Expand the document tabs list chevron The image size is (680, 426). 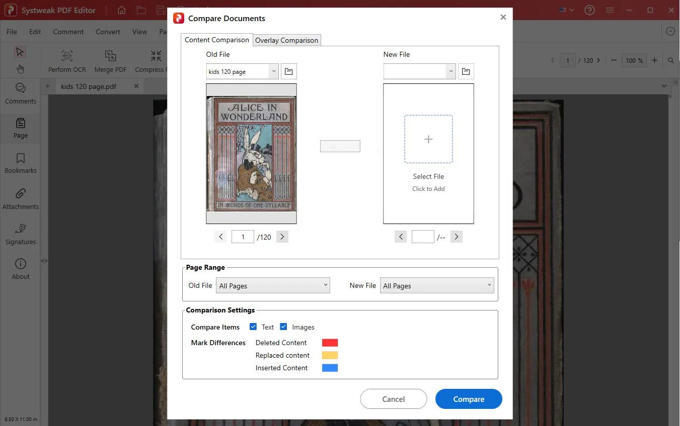click(663, 86)
